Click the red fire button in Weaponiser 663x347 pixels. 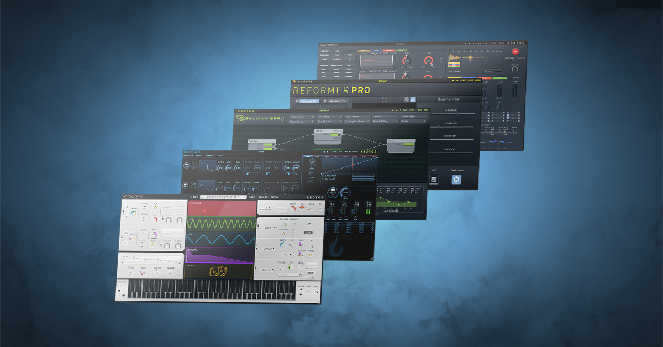click(515, 51)
